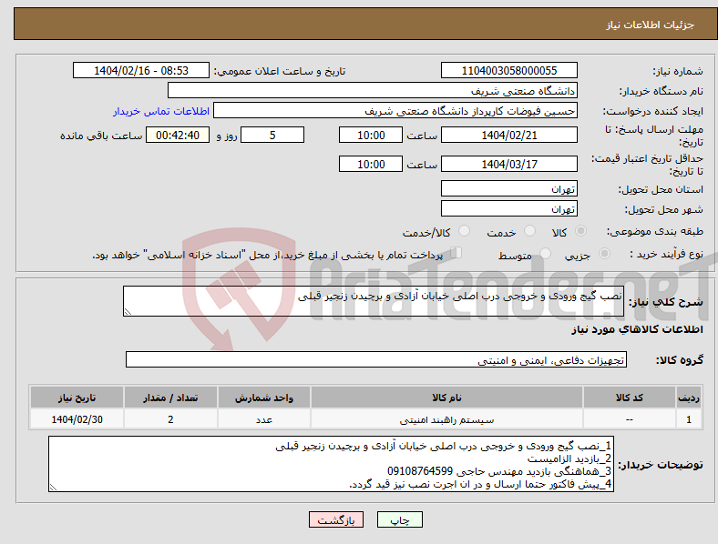This screenshot has height=544, width=718.
Task: Choose the جزیی purchase type radio
Action: (604, 253)
